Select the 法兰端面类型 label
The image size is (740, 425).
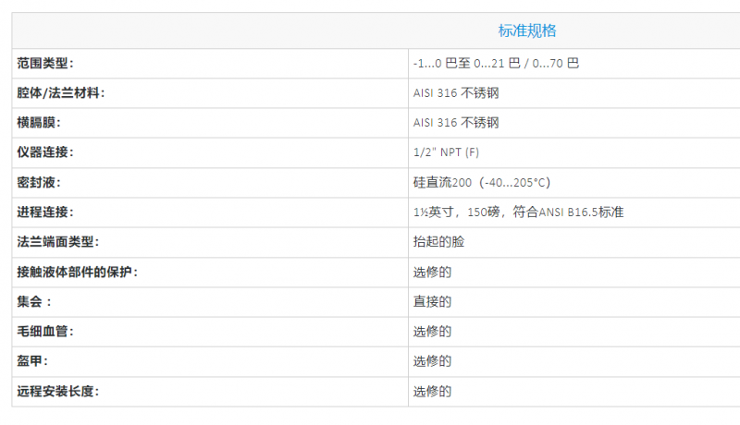(57, 242)
